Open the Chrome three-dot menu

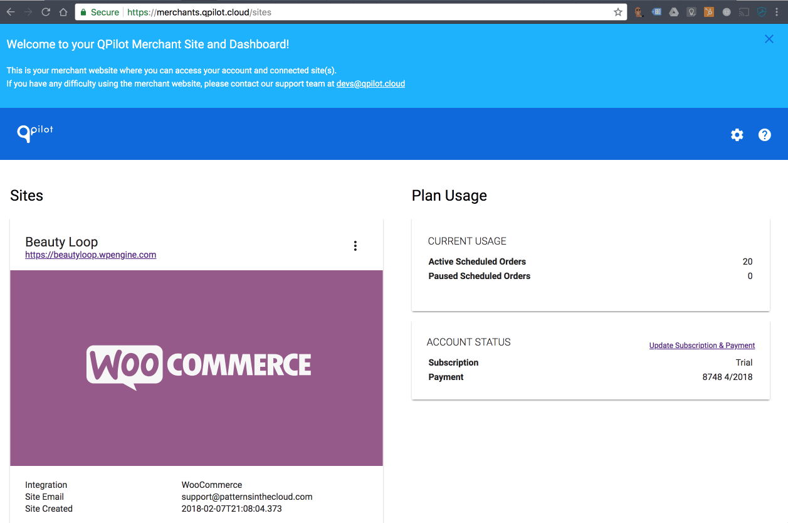[x=777, y=12]
